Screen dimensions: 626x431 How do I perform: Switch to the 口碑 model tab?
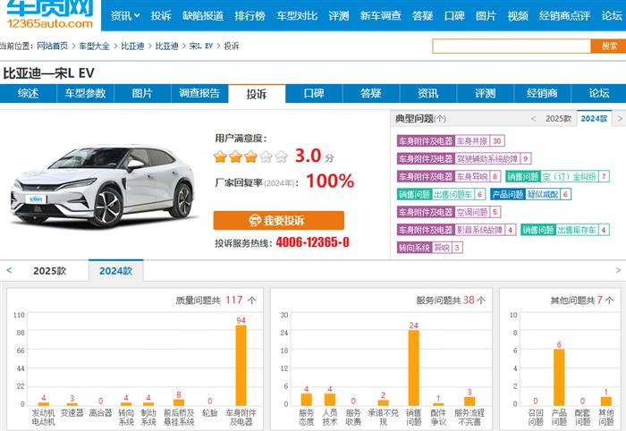click(314, 93)
